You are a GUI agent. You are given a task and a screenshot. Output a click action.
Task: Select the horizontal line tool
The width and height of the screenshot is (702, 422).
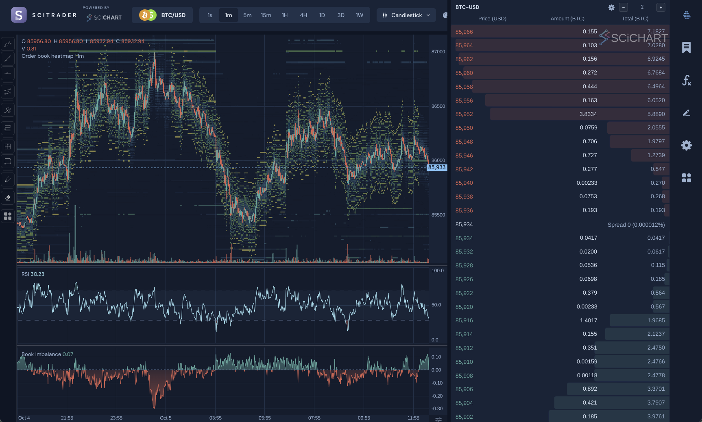[x=8, y=73]
